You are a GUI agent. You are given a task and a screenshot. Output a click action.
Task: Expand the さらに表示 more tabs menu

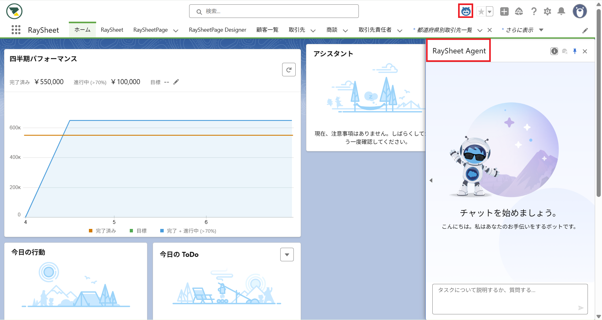click(x=541, y=30)
